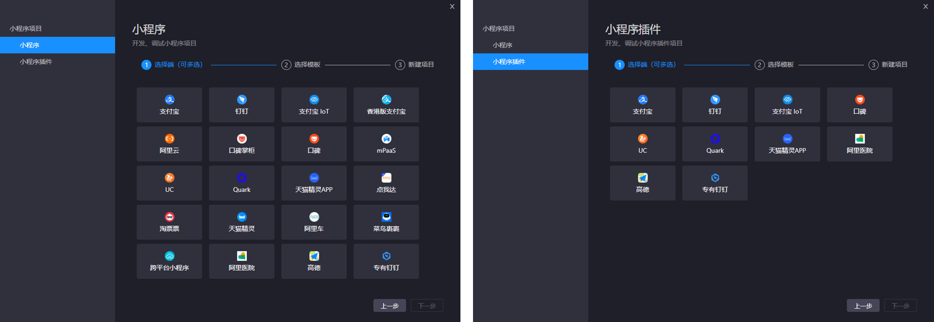Select 天猫精灵APP in the 小程序 dialog
Screen dimensions: 934x322
pos(314,183)
